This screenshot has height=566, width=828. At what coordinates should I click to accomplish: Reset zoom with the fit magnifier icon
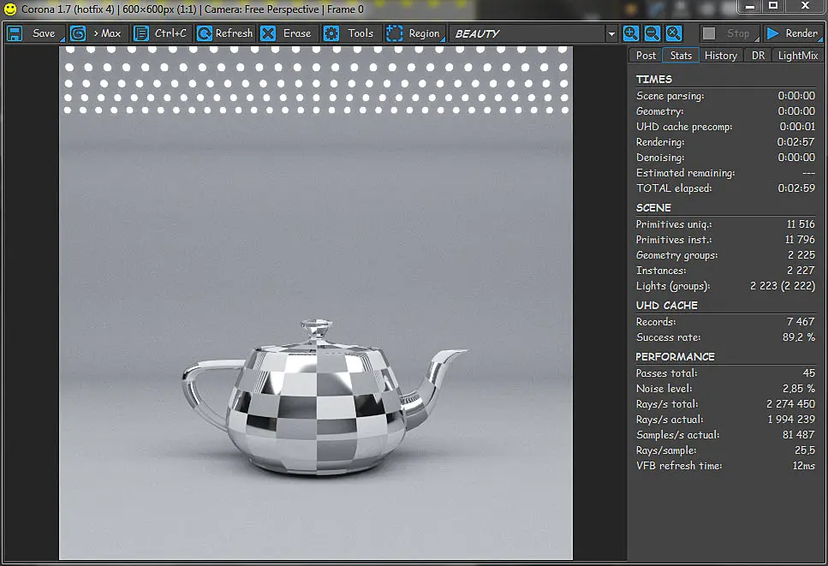(674, 33)
